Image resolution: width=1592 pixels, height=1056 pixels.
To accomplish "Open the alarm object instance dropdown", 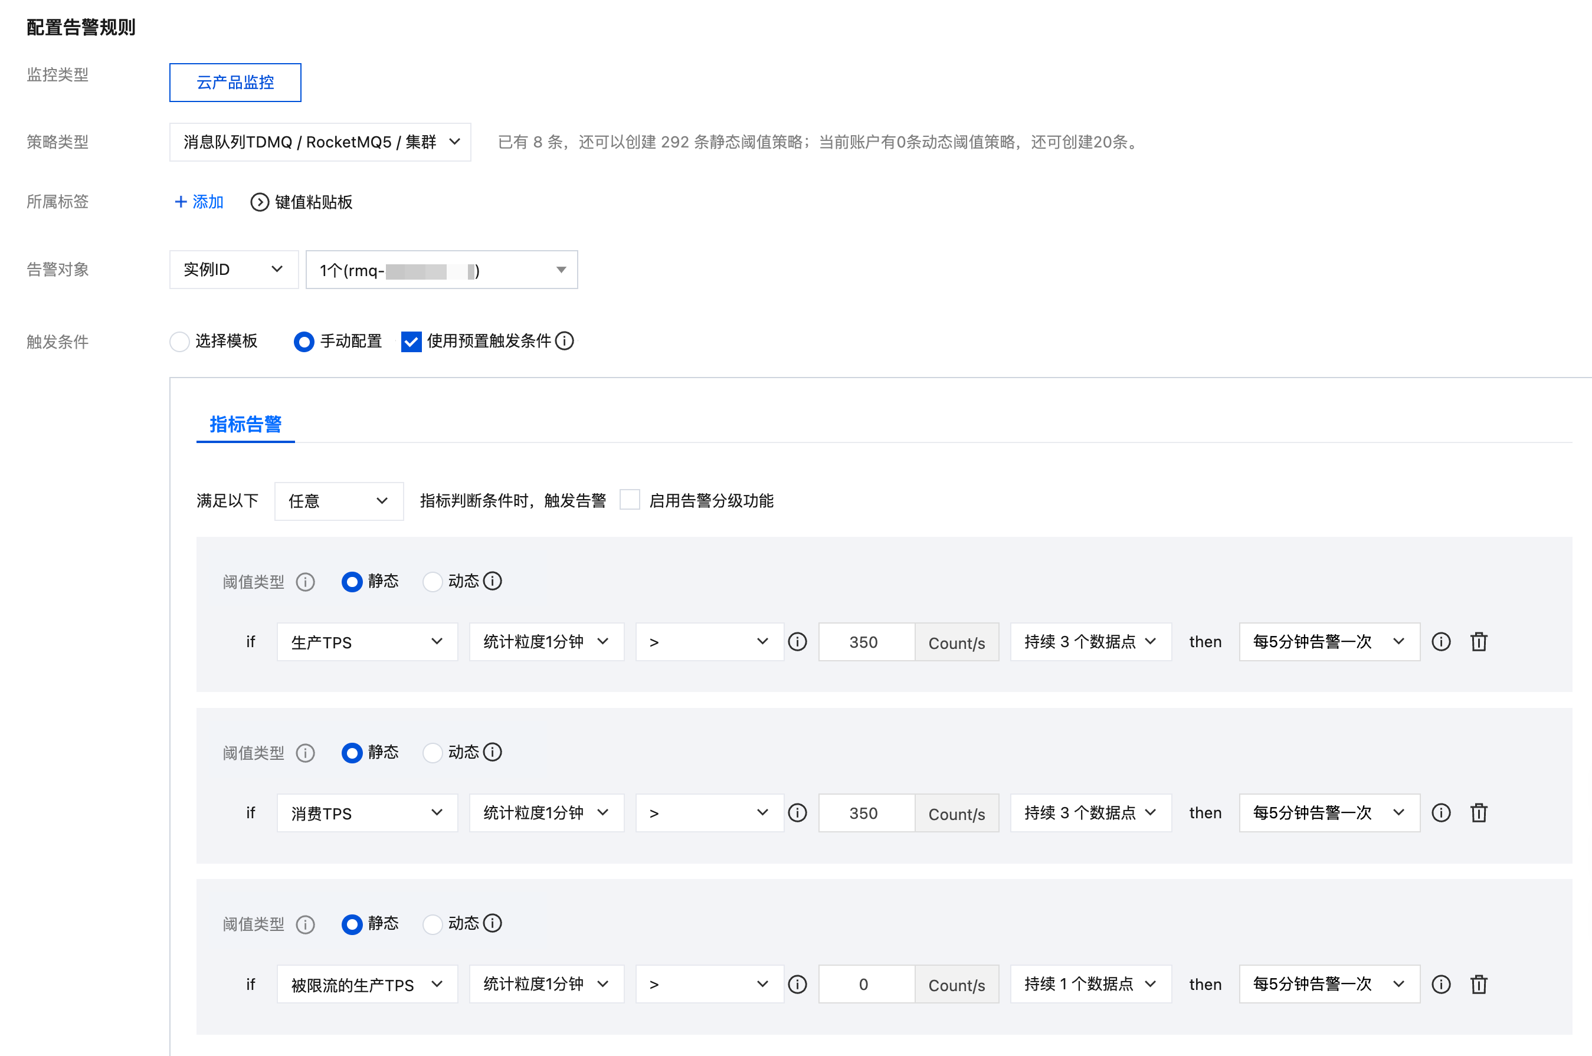I will (x=441, y=270).
